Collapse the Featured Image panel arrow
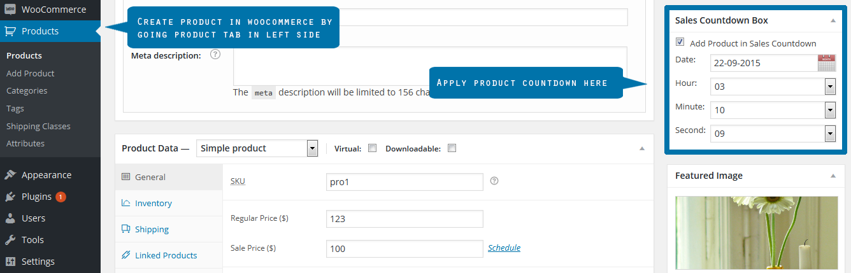851x273 pixels. [833, 176]
